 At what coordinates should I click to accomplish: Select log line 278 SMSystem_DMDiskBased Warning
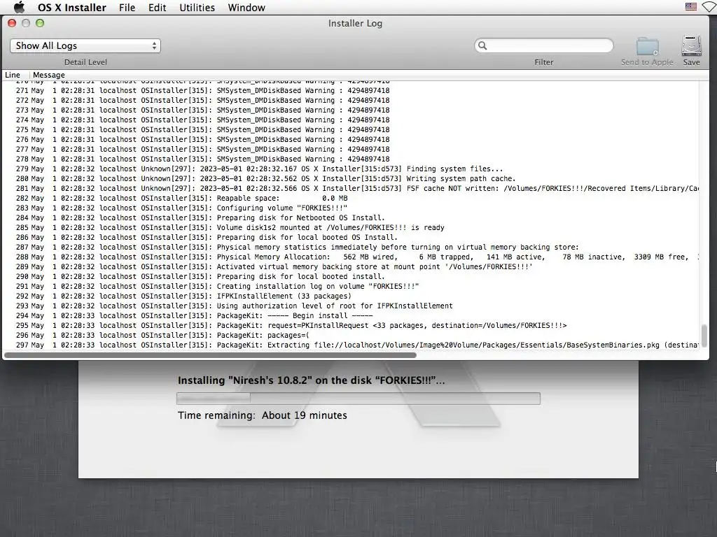click(x=351, y=159)
